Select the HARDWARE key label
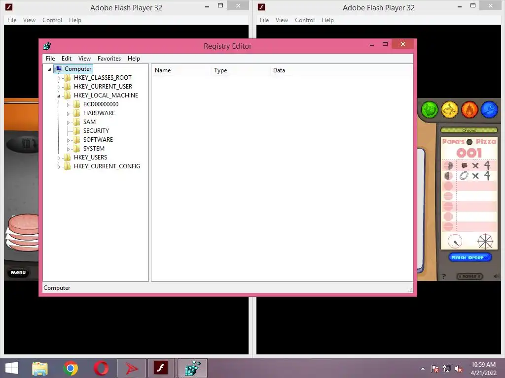505x378 pixels. coord(99,113)
